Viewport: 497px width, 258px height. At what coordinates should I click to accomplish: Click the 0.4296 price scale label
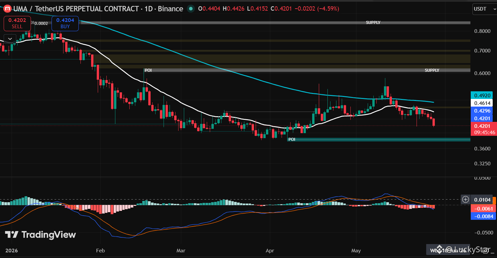click(x=482, y=111)
